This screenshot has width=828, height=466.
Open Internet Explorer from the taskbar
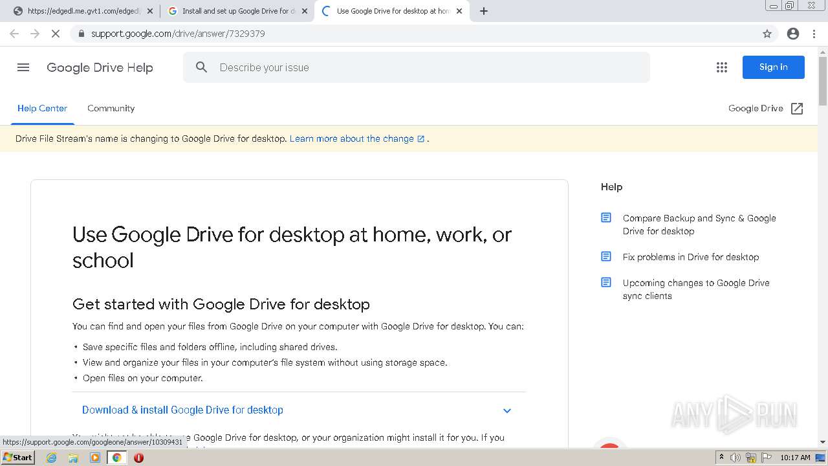tap(52, 458)
